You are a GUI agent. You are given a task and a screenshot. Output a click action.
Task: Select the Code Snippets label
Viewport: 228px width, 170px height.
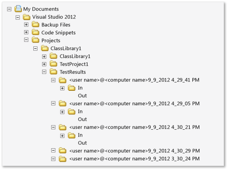pyautogui.click(x=58, y=32)
